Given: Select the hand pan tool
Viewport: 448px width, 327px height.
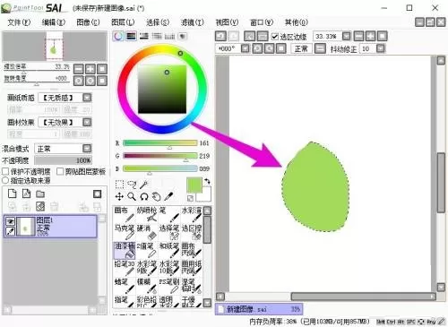Looking at the screenshot, I should [156, 196].
